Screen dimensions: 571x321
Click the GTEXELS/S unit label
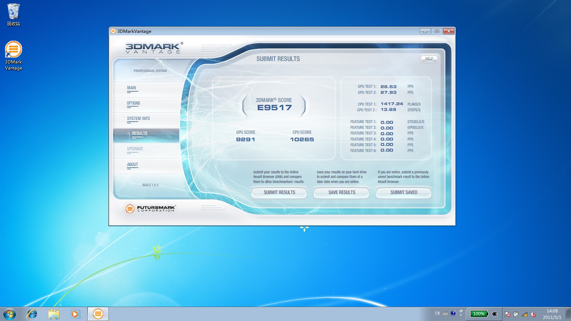pos(416,122)
